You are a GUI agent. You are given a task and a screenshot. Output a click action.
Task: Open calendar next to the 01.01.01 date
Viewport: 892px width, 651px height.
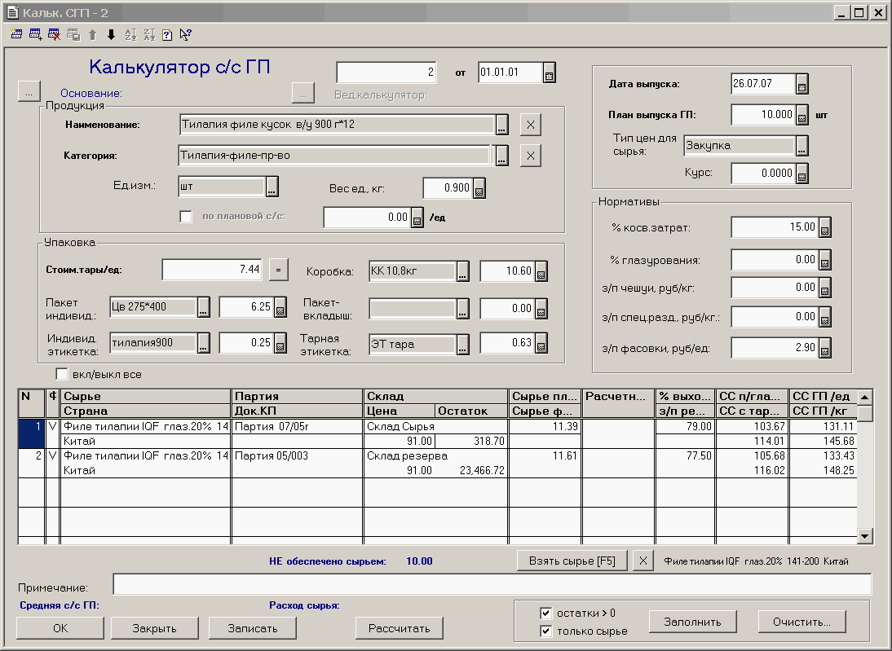(x=549, y=73)
